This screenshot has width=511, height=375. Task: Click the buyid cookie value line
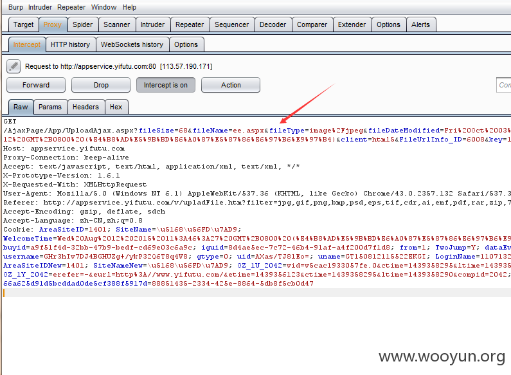257,248
